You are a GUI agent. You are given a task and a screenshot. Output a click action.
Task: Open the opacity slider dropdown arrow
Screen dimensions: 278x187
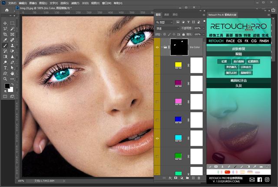tap(204, 28)
